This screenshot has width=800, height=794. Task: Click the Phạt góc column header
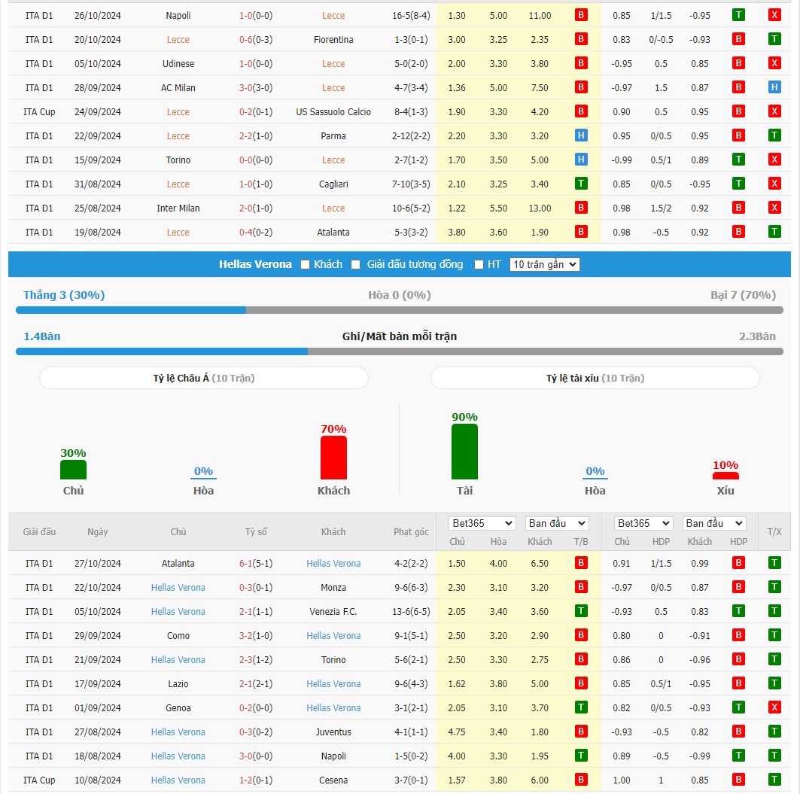coord(411,532)
